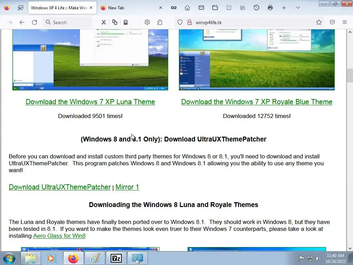Click Download the Windows 7 XP Royale Blue Theme

click(256, 102)
